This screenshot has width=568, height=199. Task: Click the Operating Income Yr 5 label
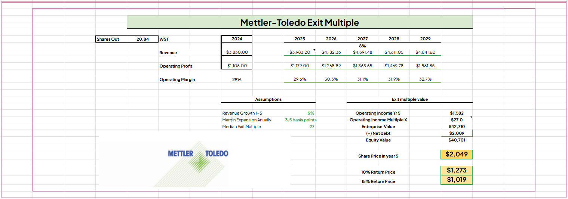coord(378,113)
